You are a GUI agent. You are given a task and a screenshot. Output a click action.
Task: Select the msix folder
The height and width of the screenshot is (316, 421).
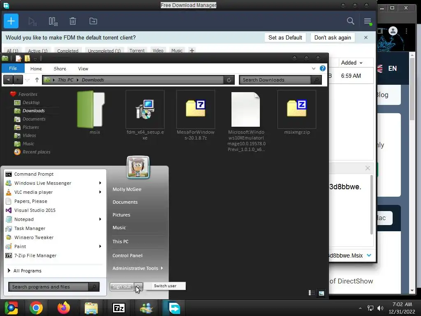[x=91, y=113]
